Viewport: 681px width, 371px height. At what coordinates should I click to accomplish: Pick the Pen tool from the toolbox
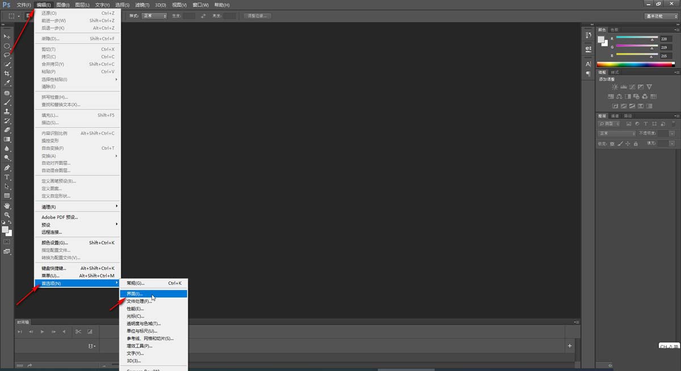click(7, 168)
